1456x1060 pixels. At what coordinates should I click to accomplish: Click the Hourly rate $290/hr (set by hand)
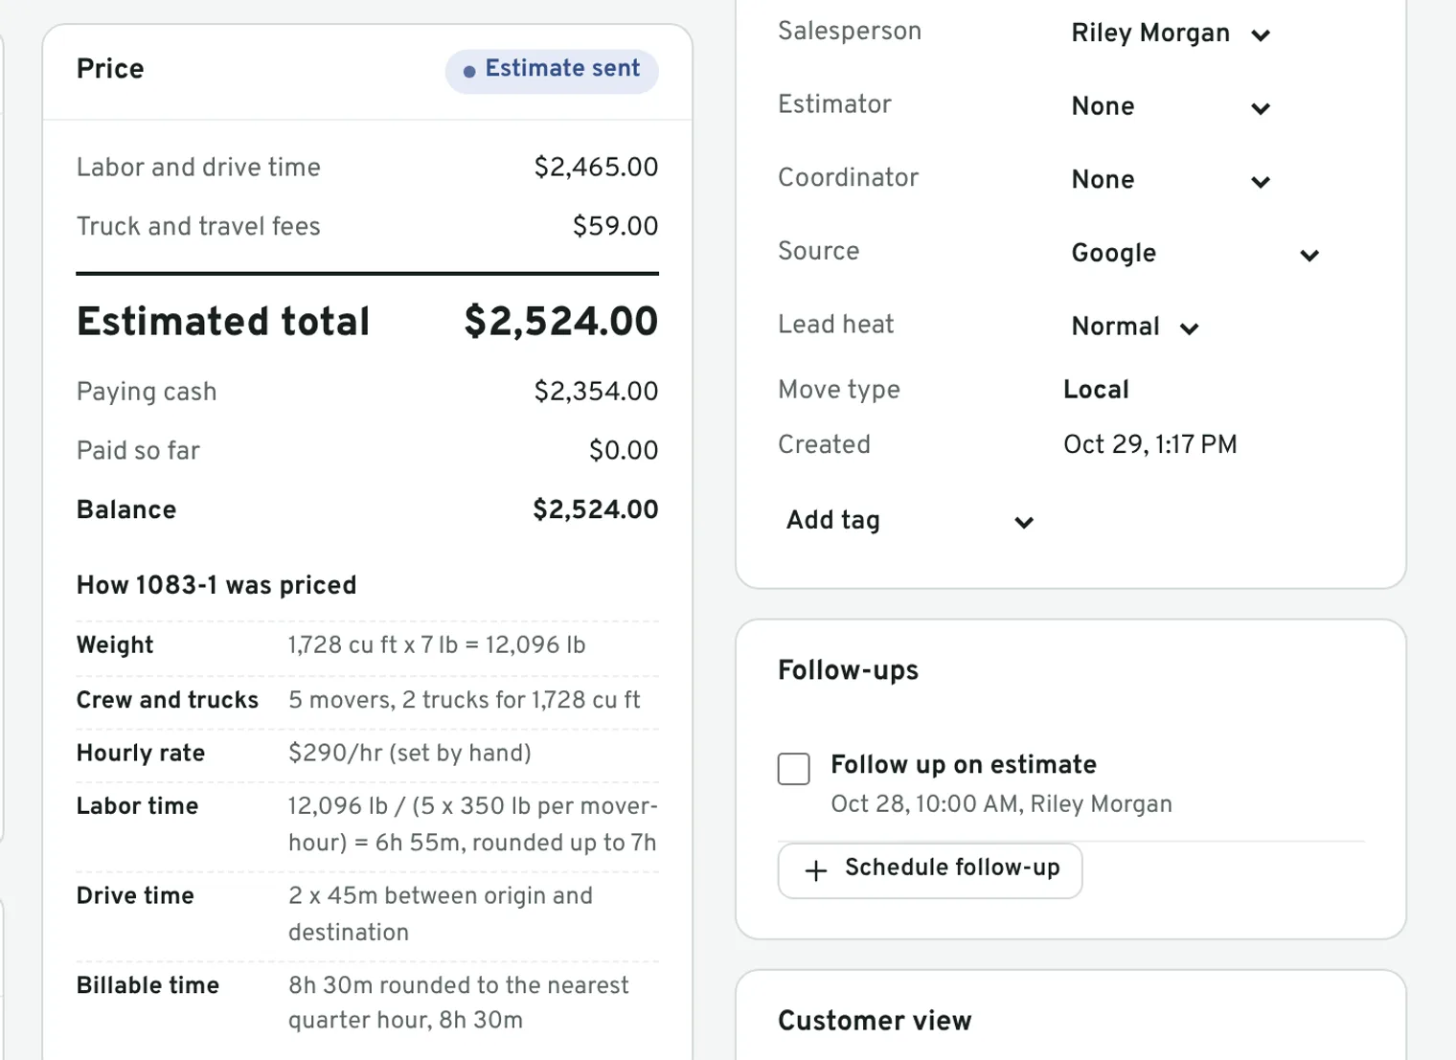click(410, 753)
